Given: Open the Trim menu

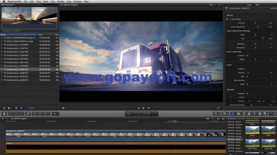Looking at the screenshot, I should (x=39, y=1).
